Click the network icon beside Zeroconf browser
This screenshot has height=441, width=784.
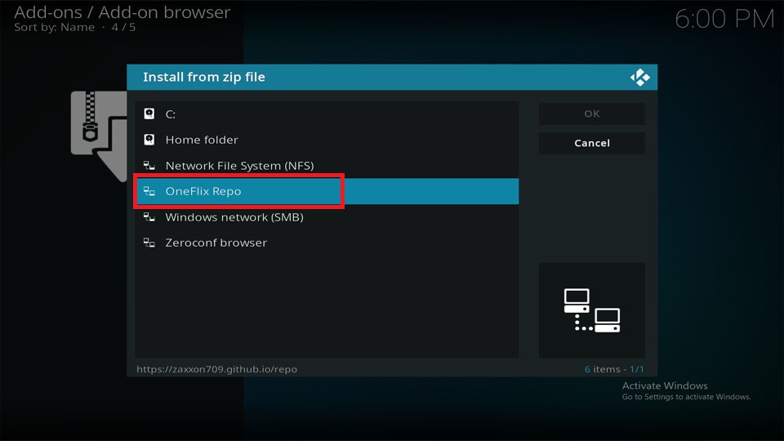point(149,243)
